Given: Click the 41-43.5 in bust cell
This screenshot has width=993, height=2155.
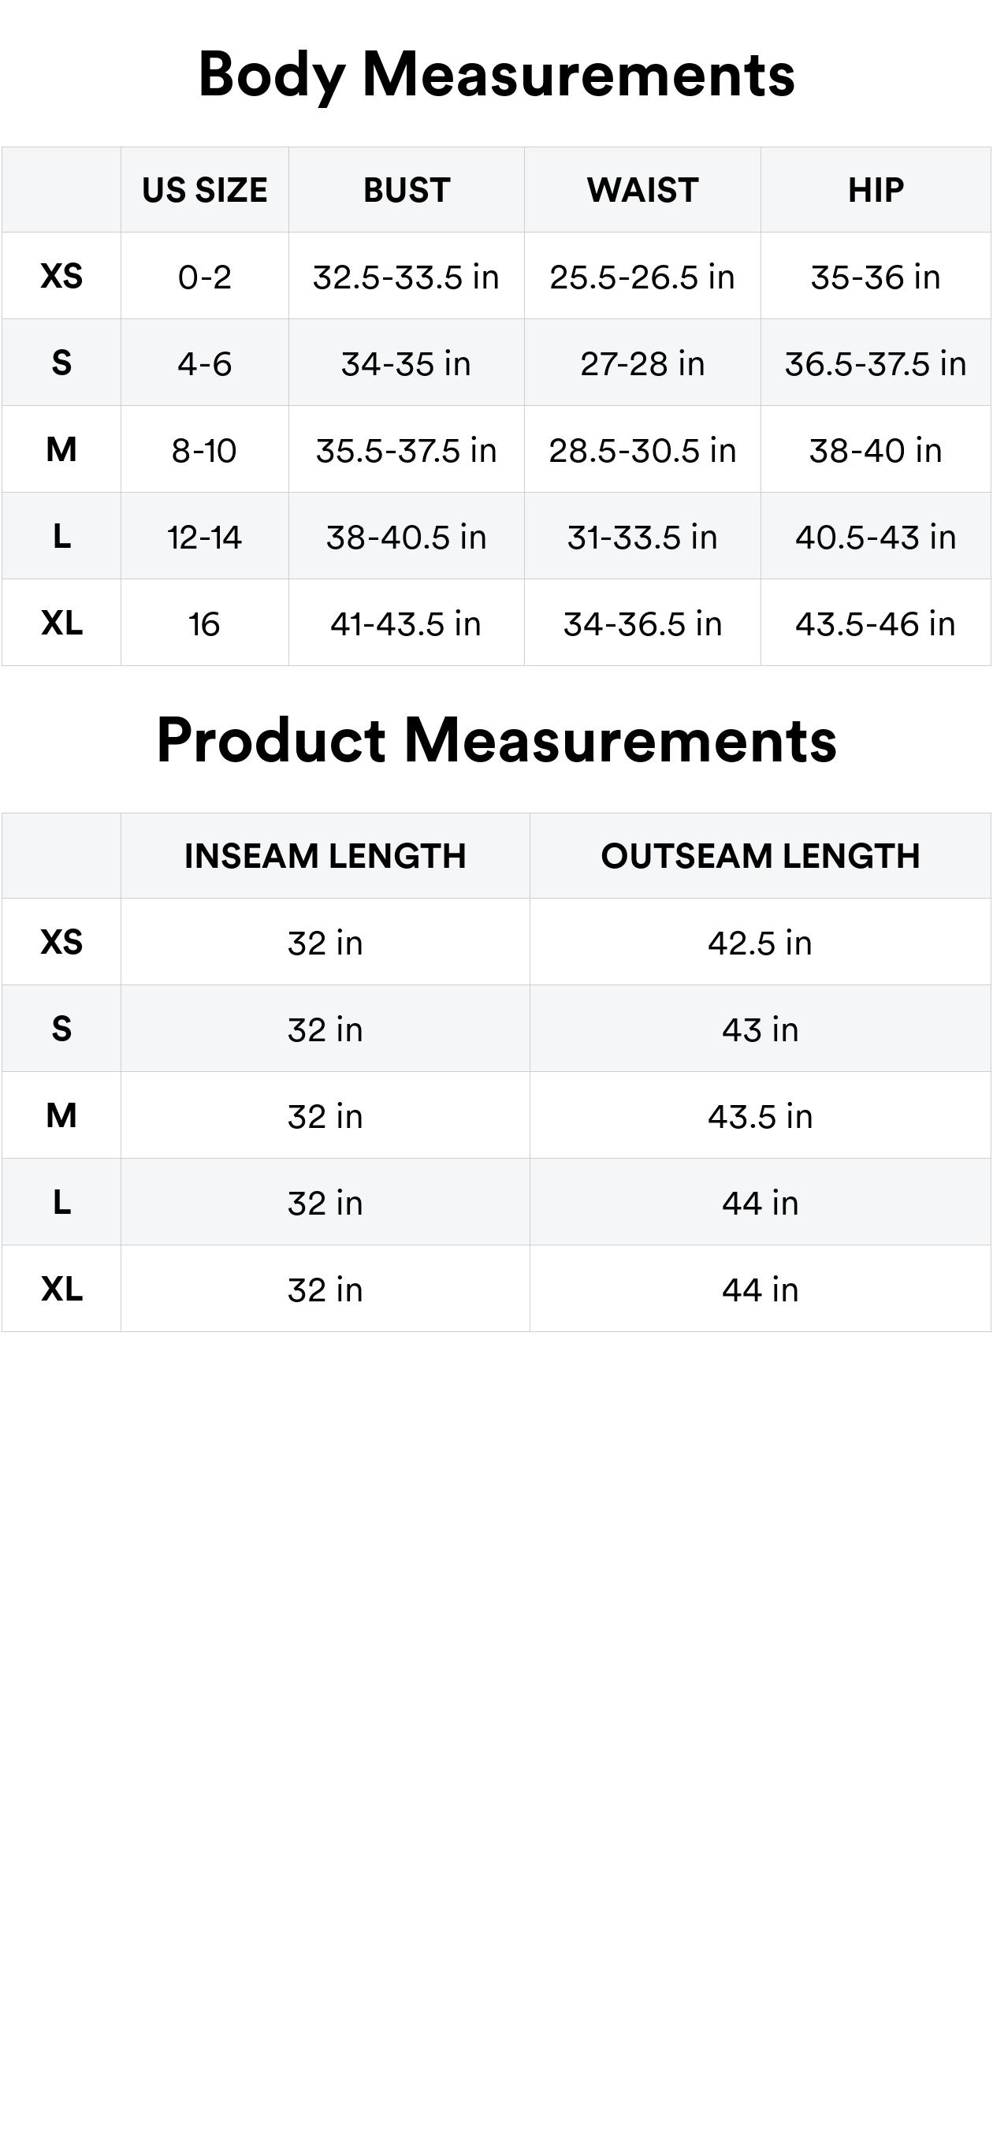Looking at the screenshot, I should click(407, 624).
